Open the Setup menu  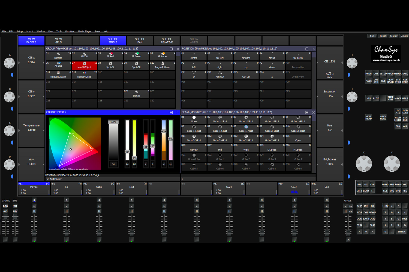pyautogui.click(x=19, y=32)
